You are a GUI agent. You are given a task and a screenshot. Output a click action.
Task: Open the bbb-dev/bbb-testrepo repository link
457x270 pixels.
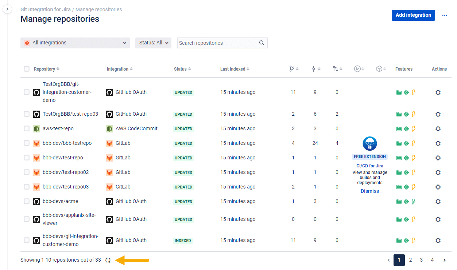[67, 143]
